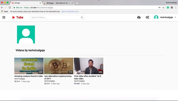Viewport: 178px width, 101px height.
Task: Open the upload cloud icon
Action: [139, 17]
